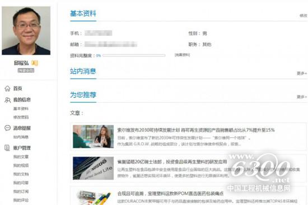308x205 pixels.
Task: Open the Nestlé article thumbnail
Action: [x=93, y=168]
